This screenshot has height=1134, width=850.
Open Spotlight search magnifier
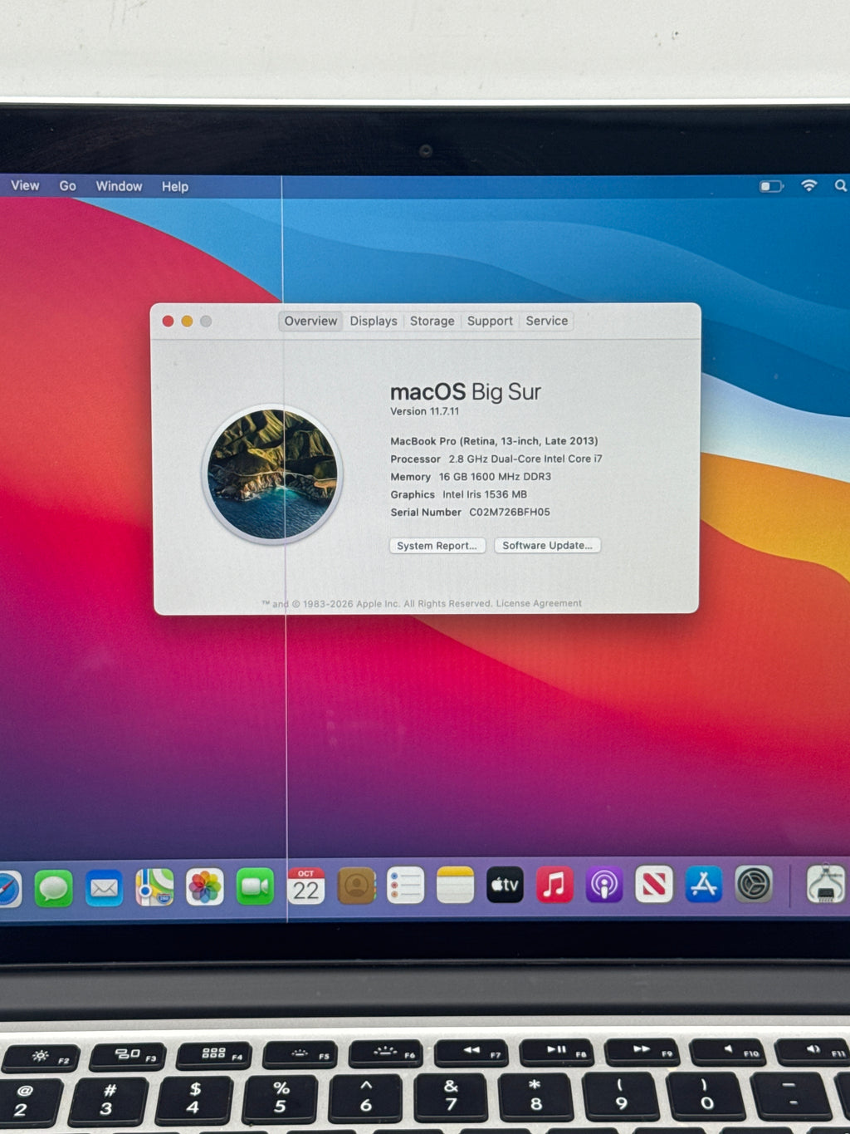pyautogui.click(x=840, y=185)
